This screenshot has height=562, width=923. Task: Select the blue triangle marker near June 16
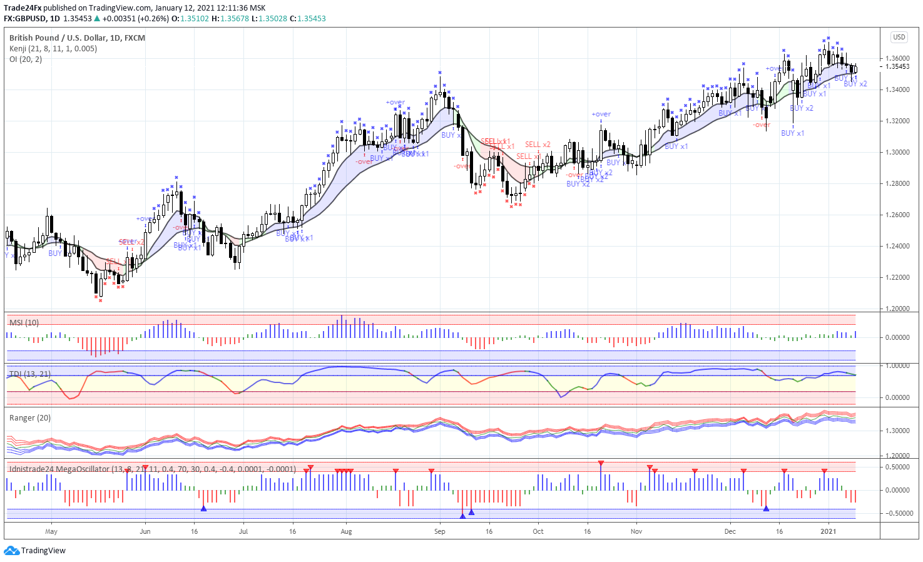203,508
